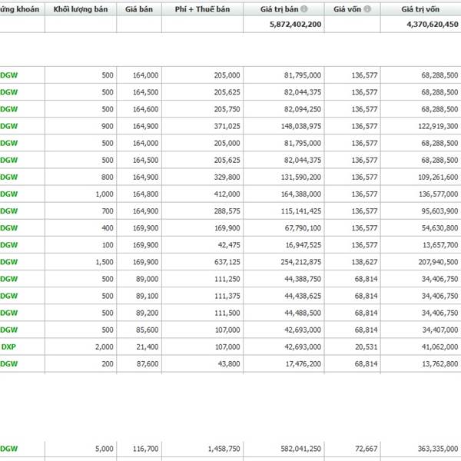The image size is (461, 461).
Task: Click cost value 54,630,800
Action: (x=440, y=228)
